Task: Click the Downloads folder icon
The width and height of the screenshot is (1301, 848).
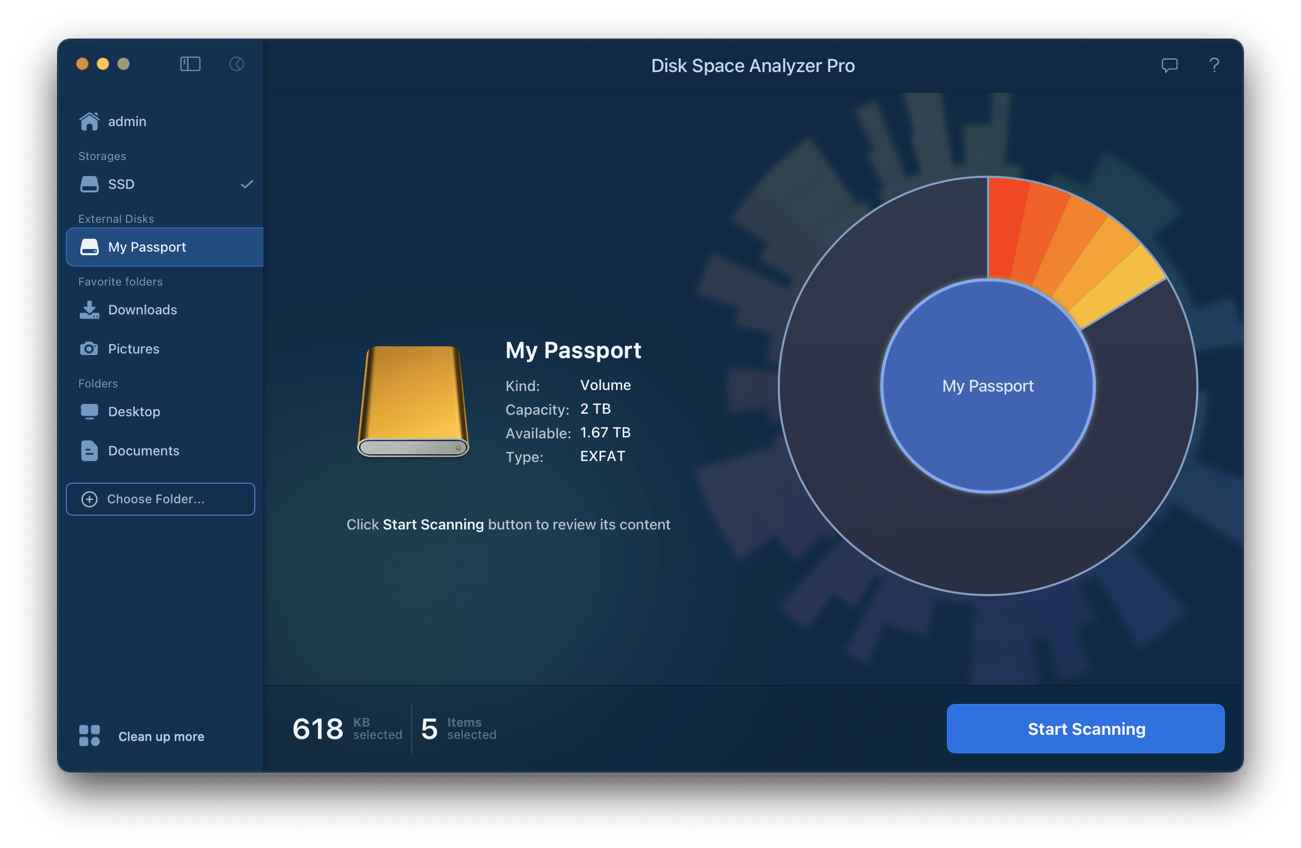Action: [x=89, y=310]
